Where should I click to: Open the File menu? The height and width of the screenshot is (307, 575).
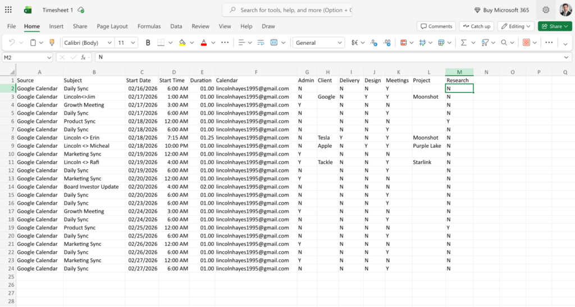tap(11, 26)
